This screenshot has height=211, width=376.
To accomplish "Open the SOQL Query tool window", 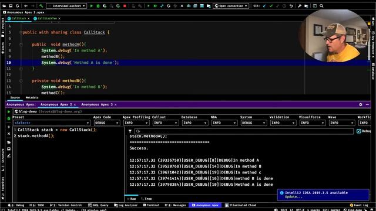I will 98,205.
